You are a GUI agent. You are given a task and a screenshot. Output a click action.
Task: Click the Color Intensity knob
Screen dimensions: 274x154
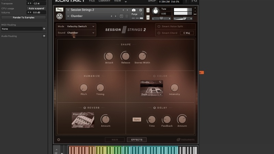tap(174, 88)
